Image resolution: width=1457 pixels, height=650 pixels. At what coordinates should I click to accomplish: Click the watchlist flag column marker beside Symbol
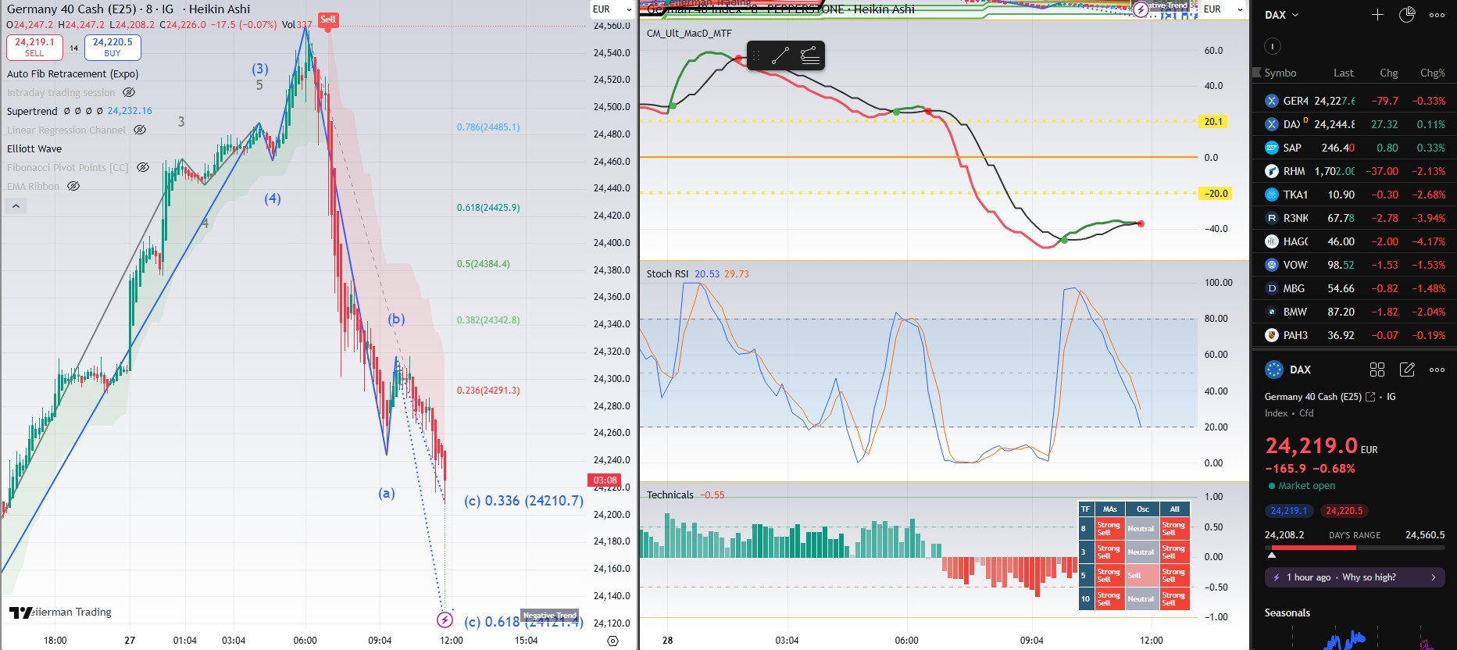coord(1257,73)
